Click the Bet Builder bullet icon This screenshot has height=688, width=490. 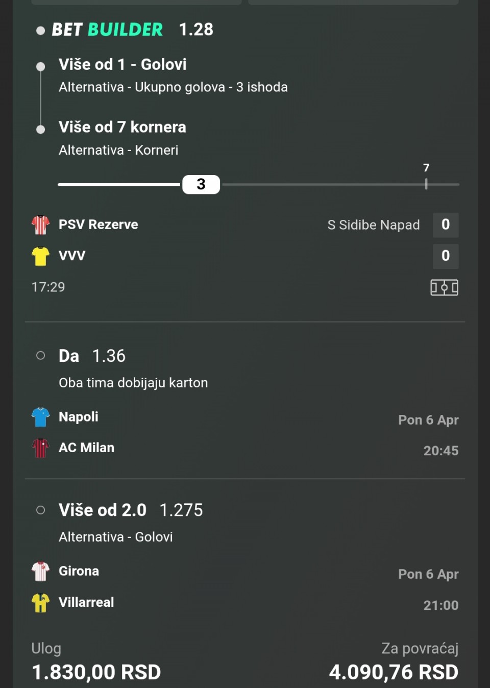coord(40,31)
